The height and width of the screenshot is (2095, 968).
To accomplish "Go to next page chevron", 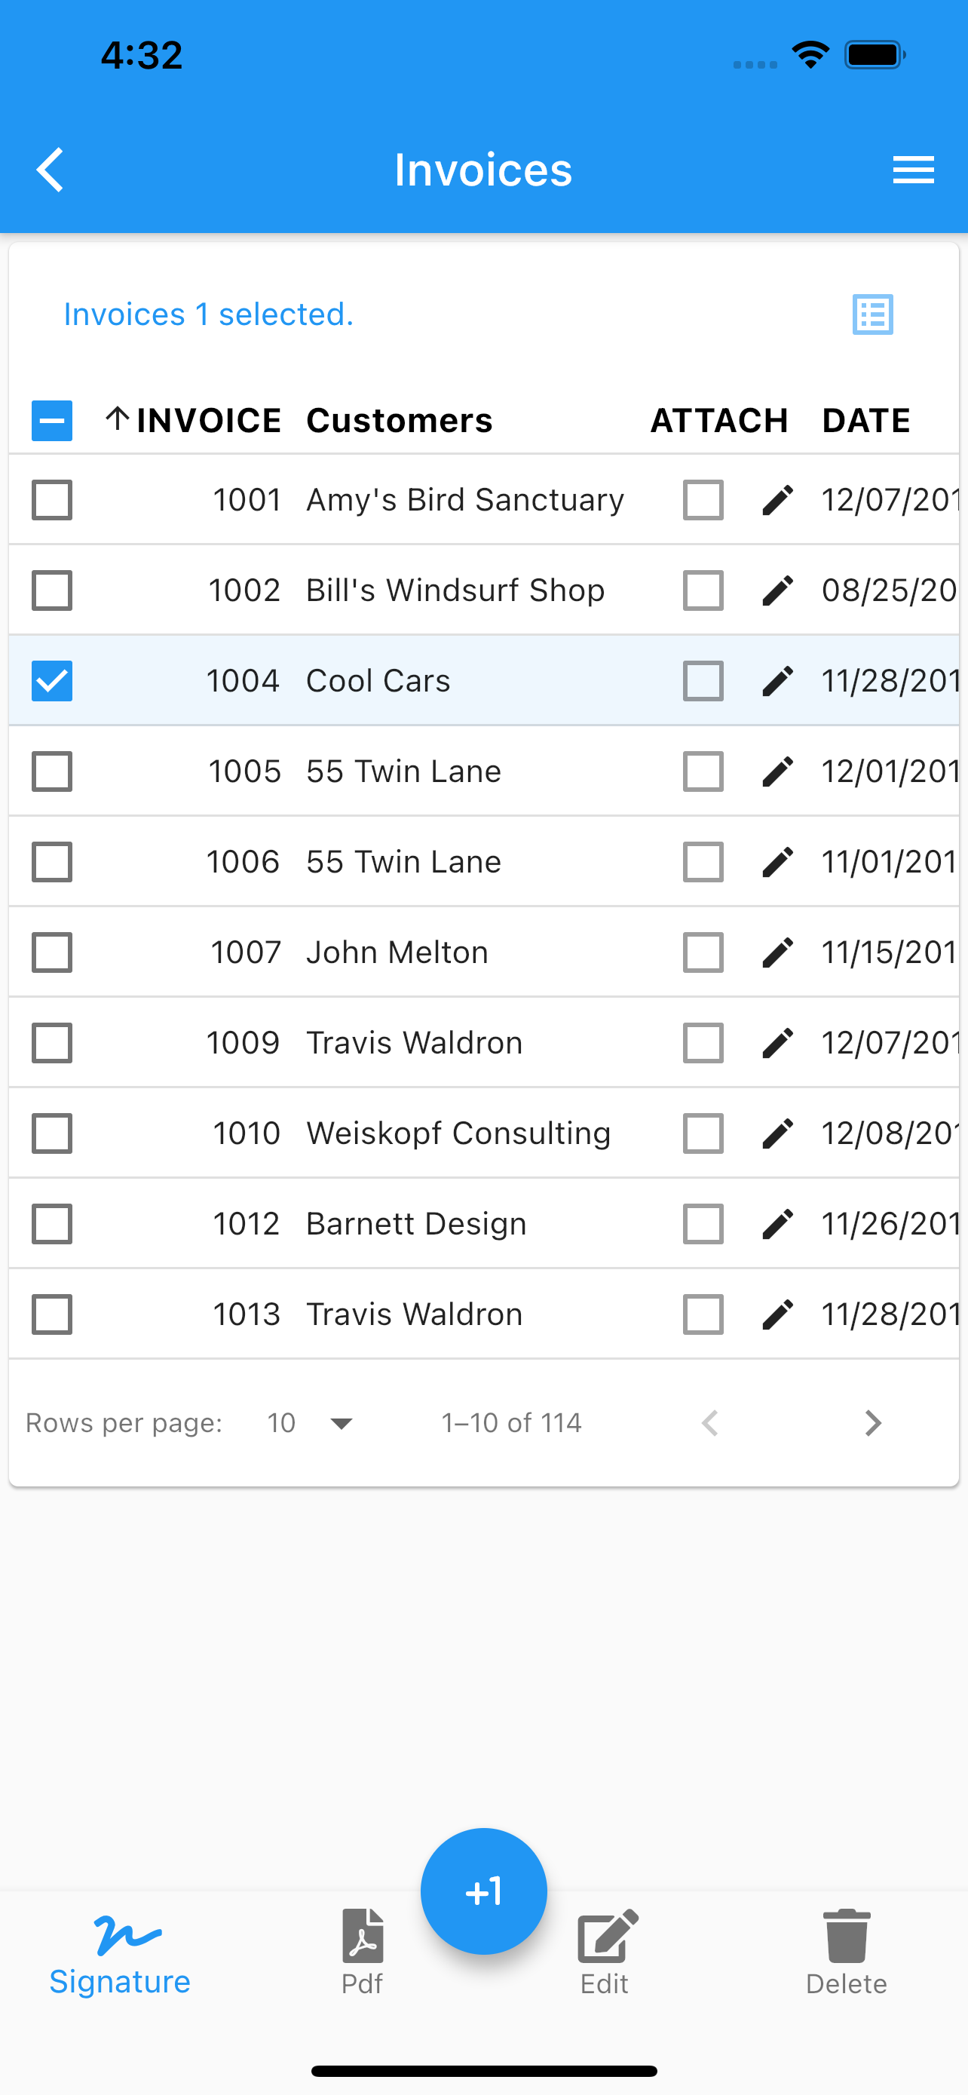I will pos(873,1423).
